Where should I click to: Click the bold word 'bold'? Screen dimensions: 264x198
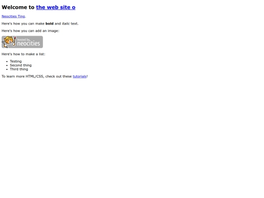tap(49, 23)
